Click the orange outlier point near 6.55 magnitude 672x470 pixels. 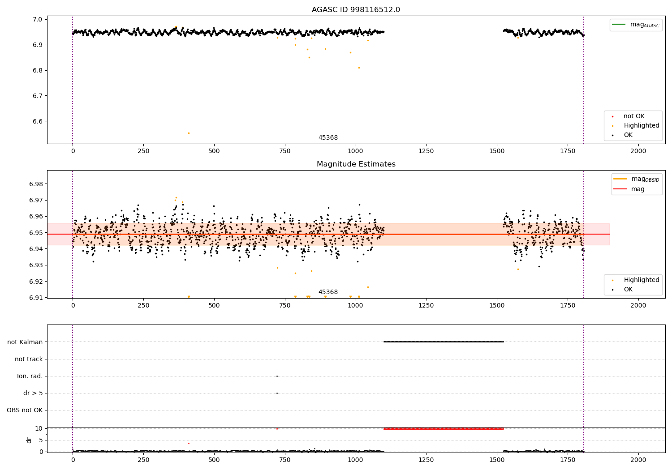(189, 133)
